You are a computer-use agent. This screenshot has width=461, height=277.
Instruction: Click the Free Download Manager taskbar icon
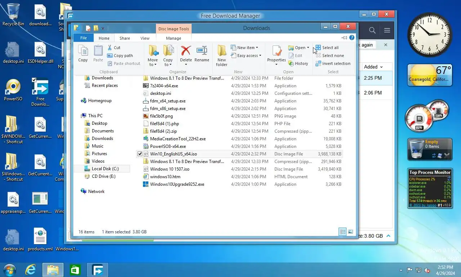coord(98,269)
